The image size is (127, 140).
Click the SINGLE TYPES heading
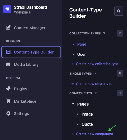[81, 73]
